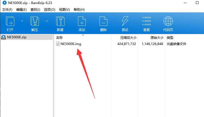Open the 文件(F) menu
The width and height of the screenshot is (204, 117).
click(x=7, y=10)
